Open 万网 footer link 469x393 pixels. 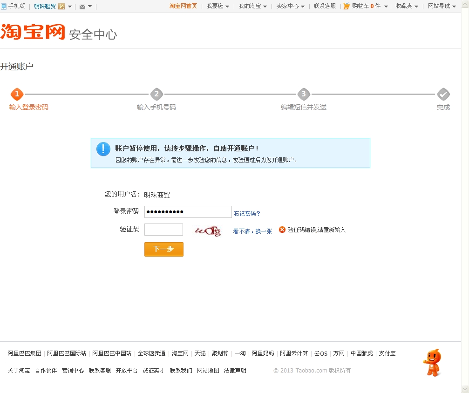tap(339, 353)
